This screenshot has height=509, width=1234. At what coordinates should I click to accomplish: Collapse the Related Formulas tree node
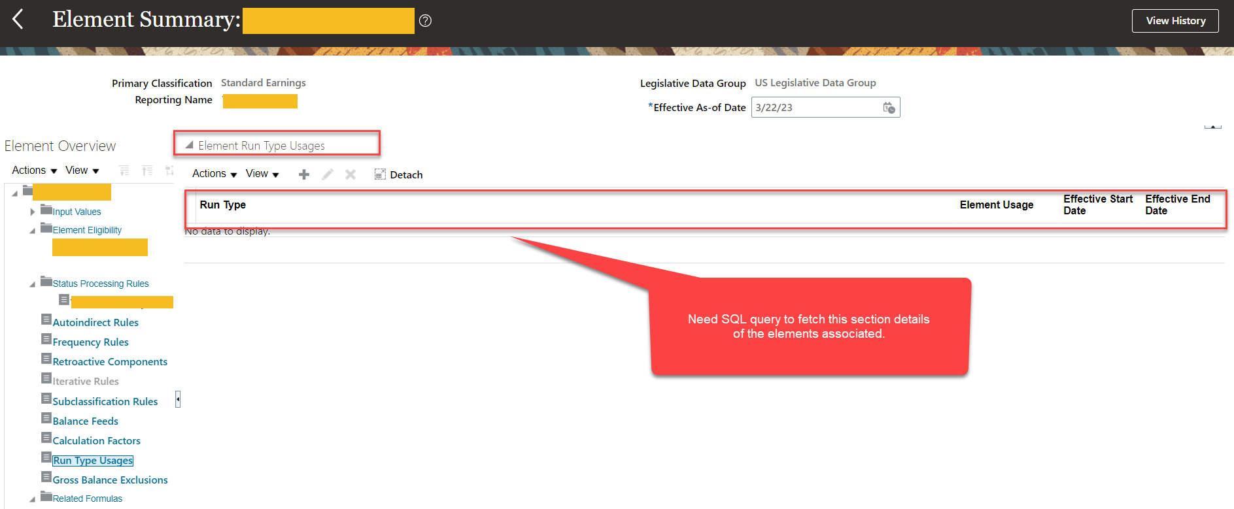tap(33, 499)
